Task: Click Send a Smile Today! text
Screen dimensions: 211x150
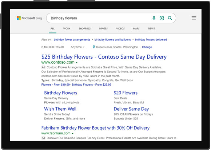Action: (x=57, y=114)
